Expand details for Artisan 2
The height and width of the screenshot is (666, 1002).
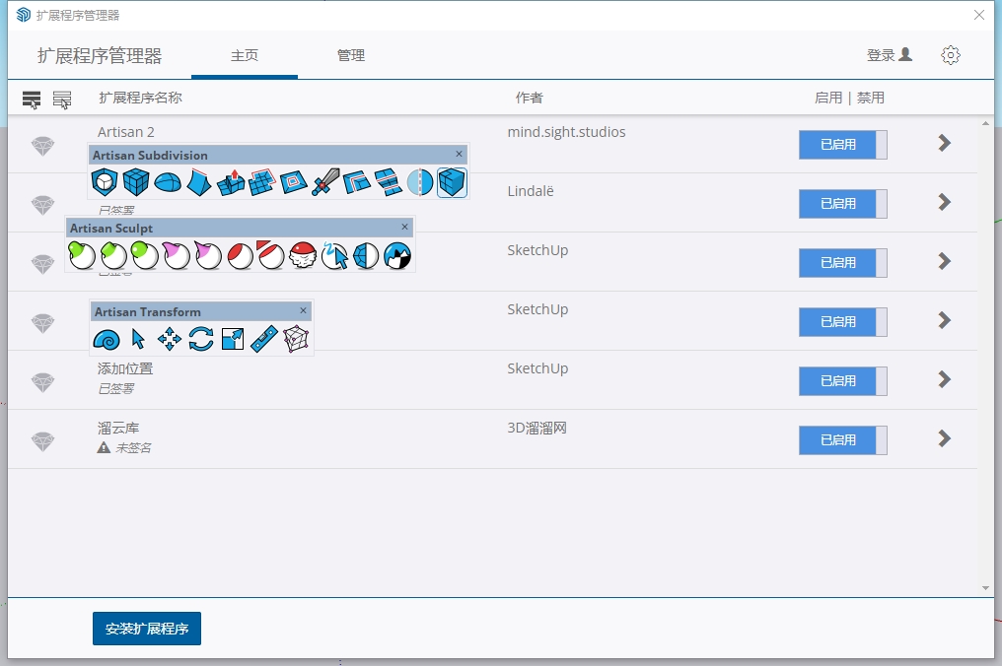945,143
